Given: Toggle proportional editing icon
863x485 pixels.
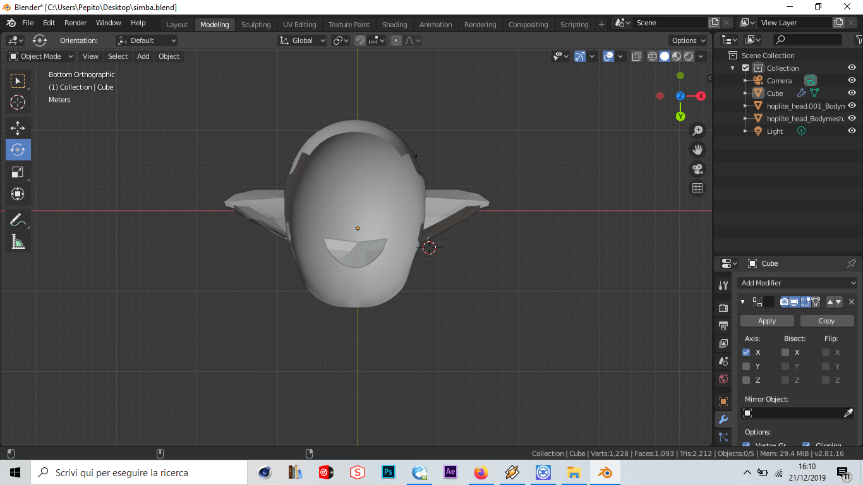Looking at the screenshot, I should (396, 40).
